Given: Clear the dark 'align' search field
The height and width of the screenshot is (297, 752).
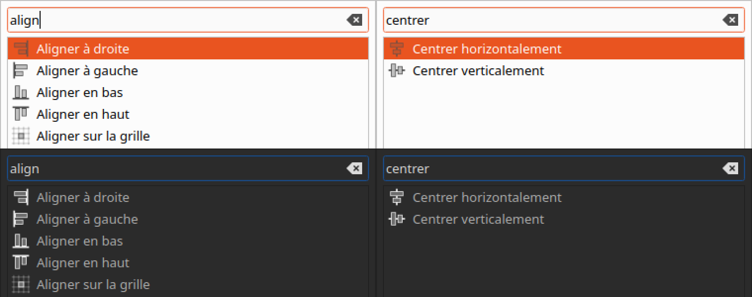Looking at the screenshot, I should coord(354,169).
